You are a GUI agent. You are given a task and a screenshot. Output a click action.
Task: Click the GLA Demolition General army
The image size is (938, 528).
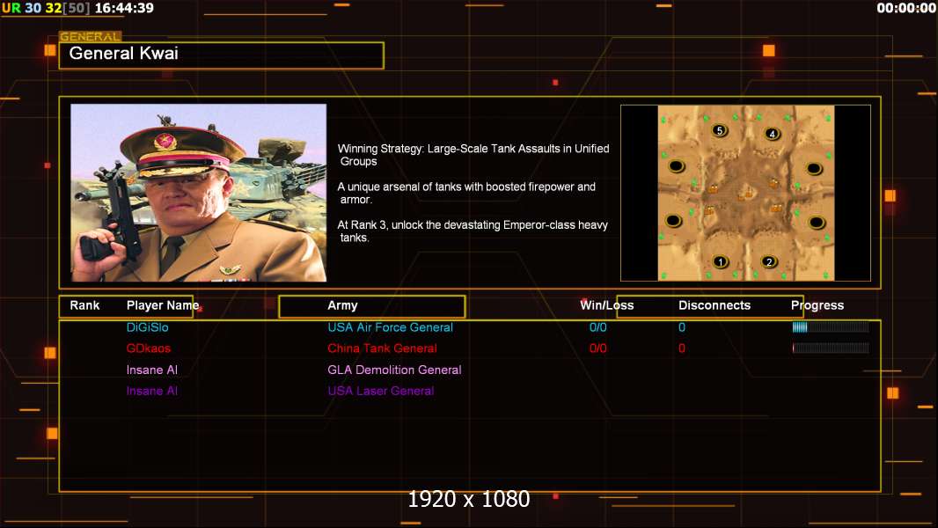394,370
